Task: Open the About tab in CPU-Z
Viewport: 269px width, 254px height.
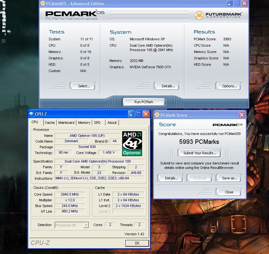Action: click(x=112, y=123)
